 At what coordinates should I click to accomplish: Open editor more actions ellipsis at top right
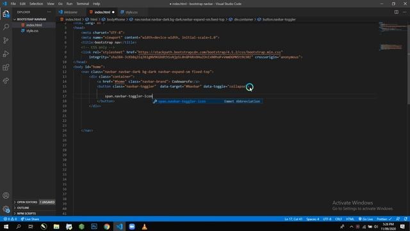coord(404,12)
